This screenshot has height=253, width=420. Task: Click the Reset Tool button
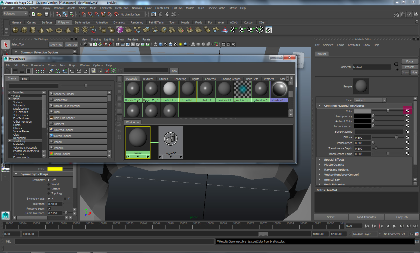[x=56, y=45]
